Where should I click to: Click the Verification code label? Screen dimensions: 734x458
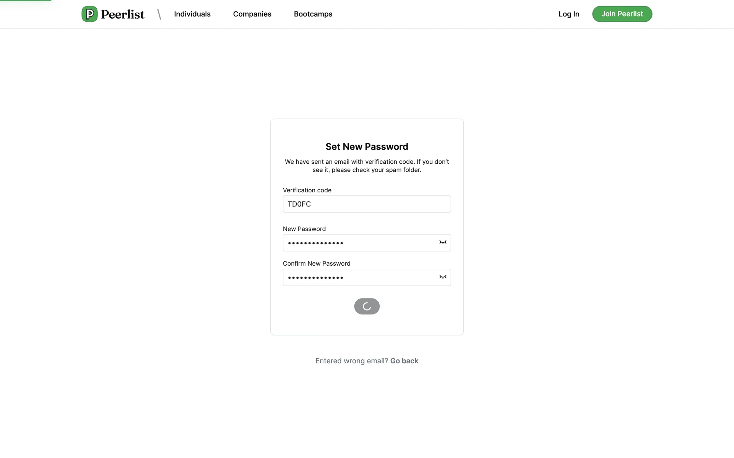pos(307,190)
